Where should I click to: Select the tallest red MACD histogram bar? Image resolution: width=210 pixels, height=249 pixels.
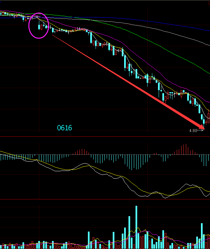click(186, 149)
